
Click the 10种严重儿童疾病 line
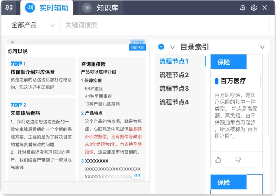click(102, 104)
